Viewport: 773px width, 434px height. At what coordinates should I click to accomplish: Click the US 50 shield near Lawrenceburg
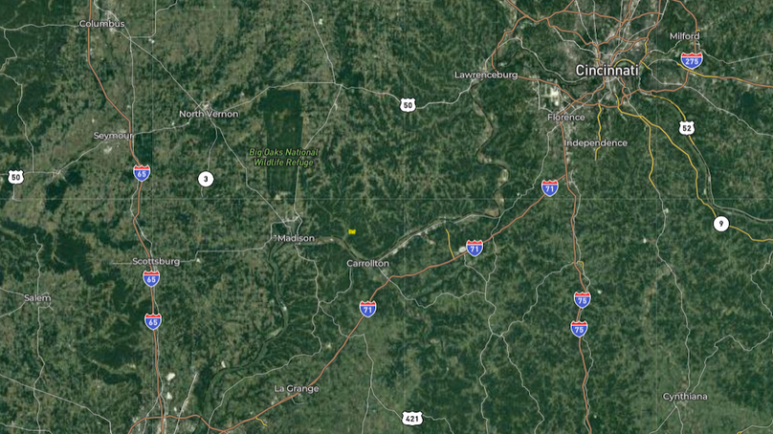pyautogui.click(x=407, y=104)
